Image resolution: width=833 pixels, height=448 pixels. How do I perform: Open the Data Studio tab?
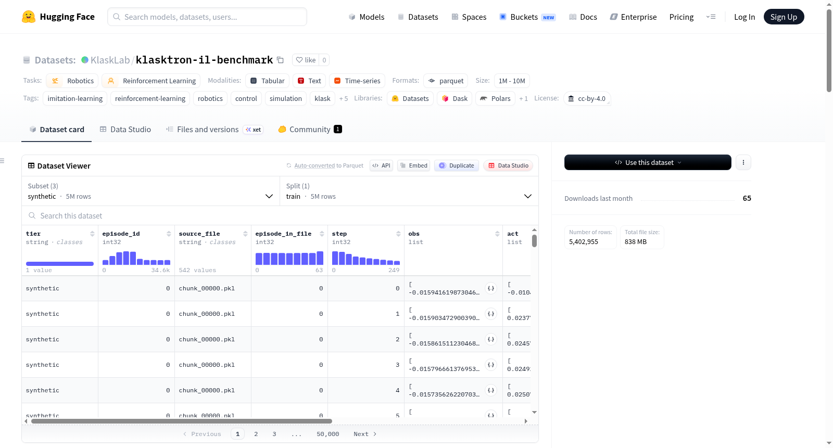(125, 130)
